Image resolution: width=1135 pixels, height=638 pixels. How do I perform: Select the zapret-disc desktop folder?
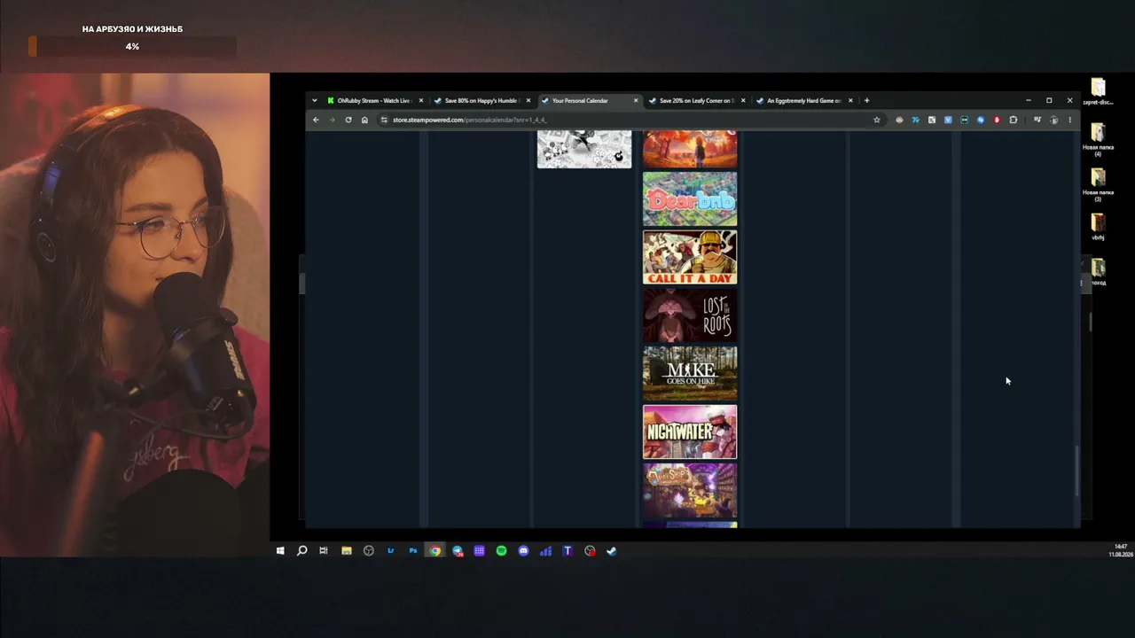1098,91
